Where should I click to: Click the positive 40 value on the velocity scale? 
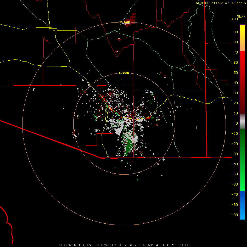pyautogui.click(x=236, y=83)
